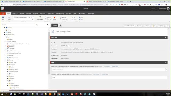171x96 pixels.
Task: Select the Languages tree item
Action: coord(11,49)
